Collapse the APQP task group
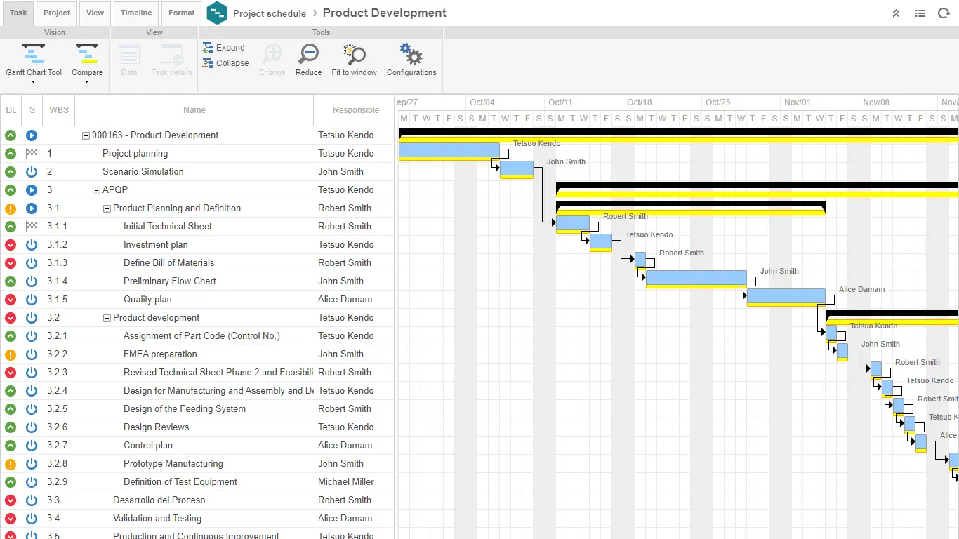The image size is (959, 539). [x=95, y=189]
